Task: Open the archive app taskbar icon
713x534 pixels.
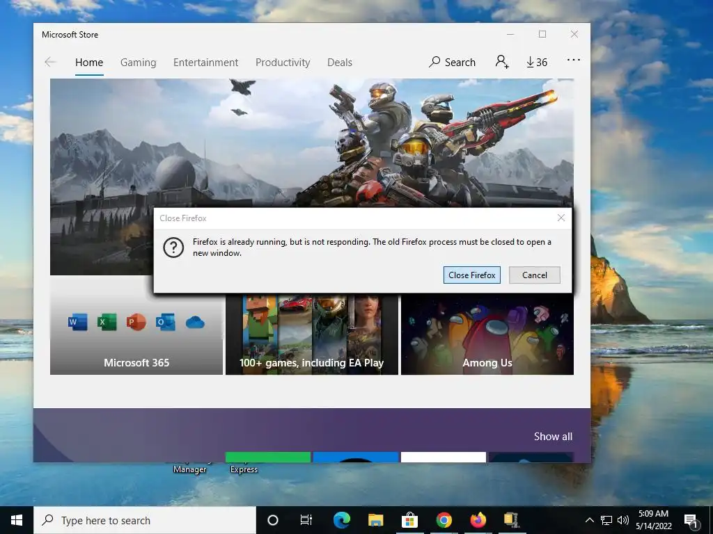Action: pos(512,520)
